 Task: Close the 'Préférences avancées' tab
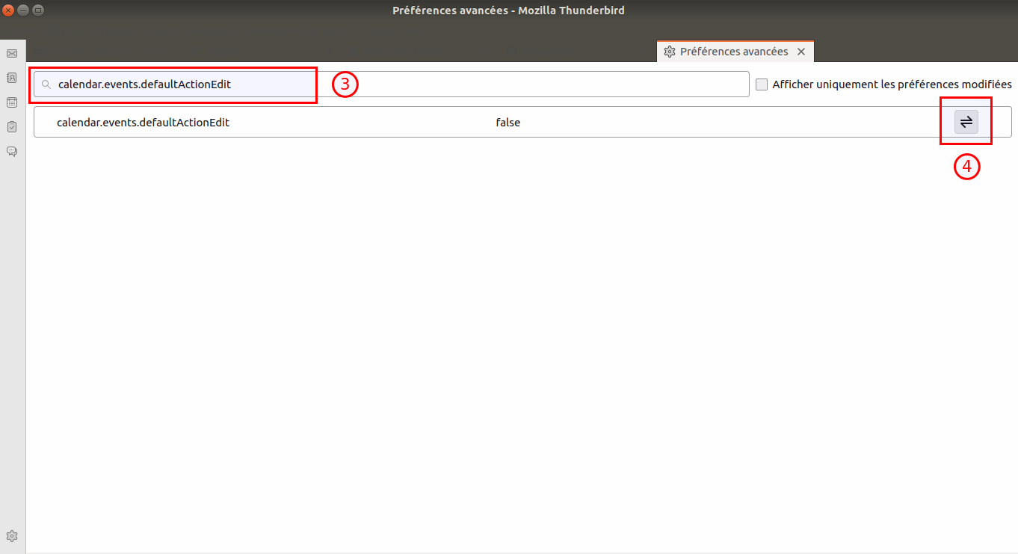[801, 52]
